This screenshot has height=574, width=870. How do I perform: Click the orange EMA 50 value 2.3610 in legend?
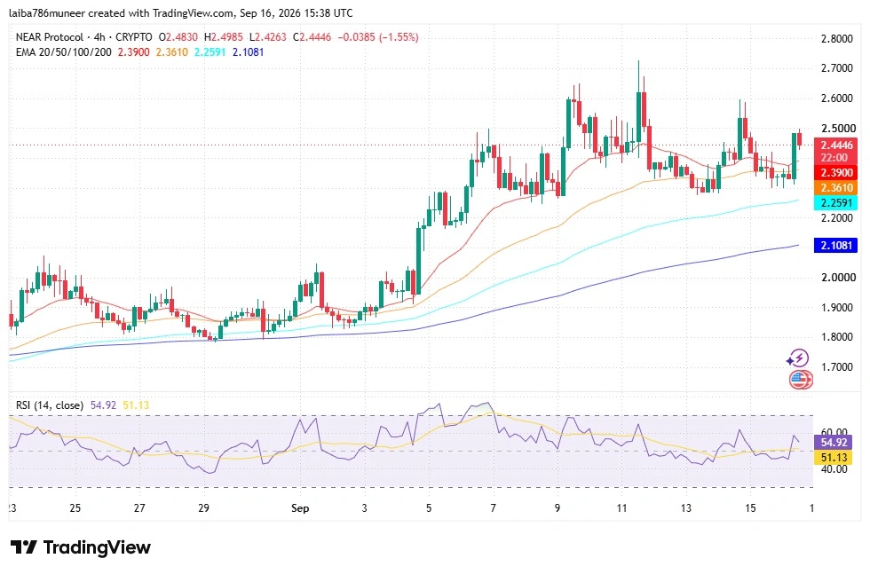click(171, 52)
